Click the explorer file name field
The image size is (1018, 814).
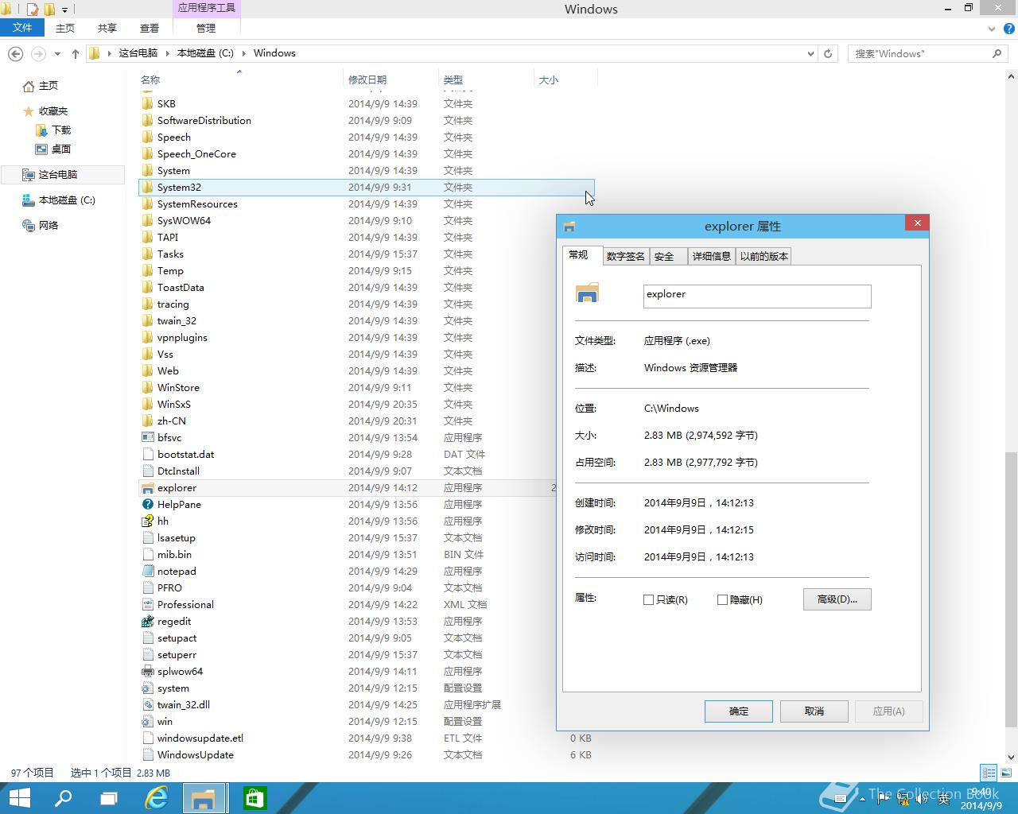(x=757, y=296)
